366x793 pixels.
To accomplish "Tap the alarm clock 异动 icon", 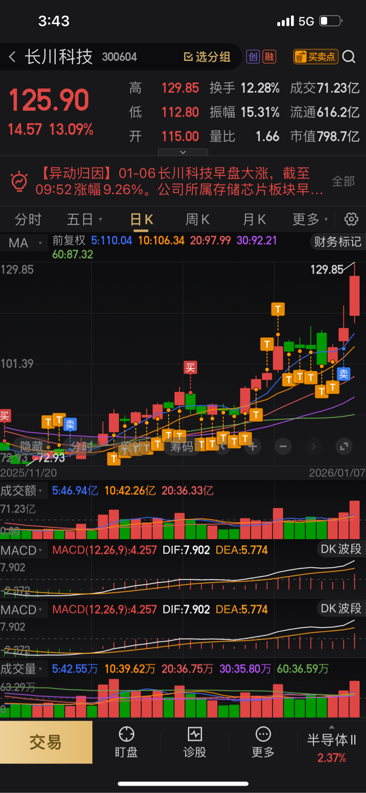I will (x=19, y=181).
